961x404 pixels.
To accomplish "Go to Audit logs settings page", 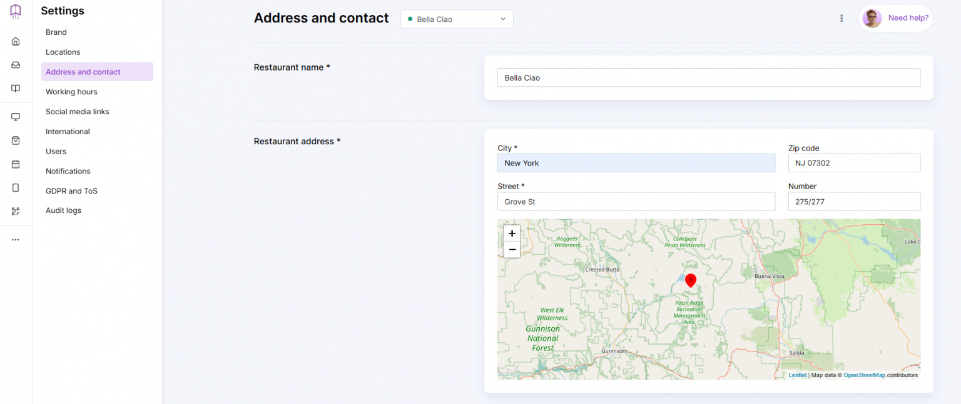I will pos(63,210).
